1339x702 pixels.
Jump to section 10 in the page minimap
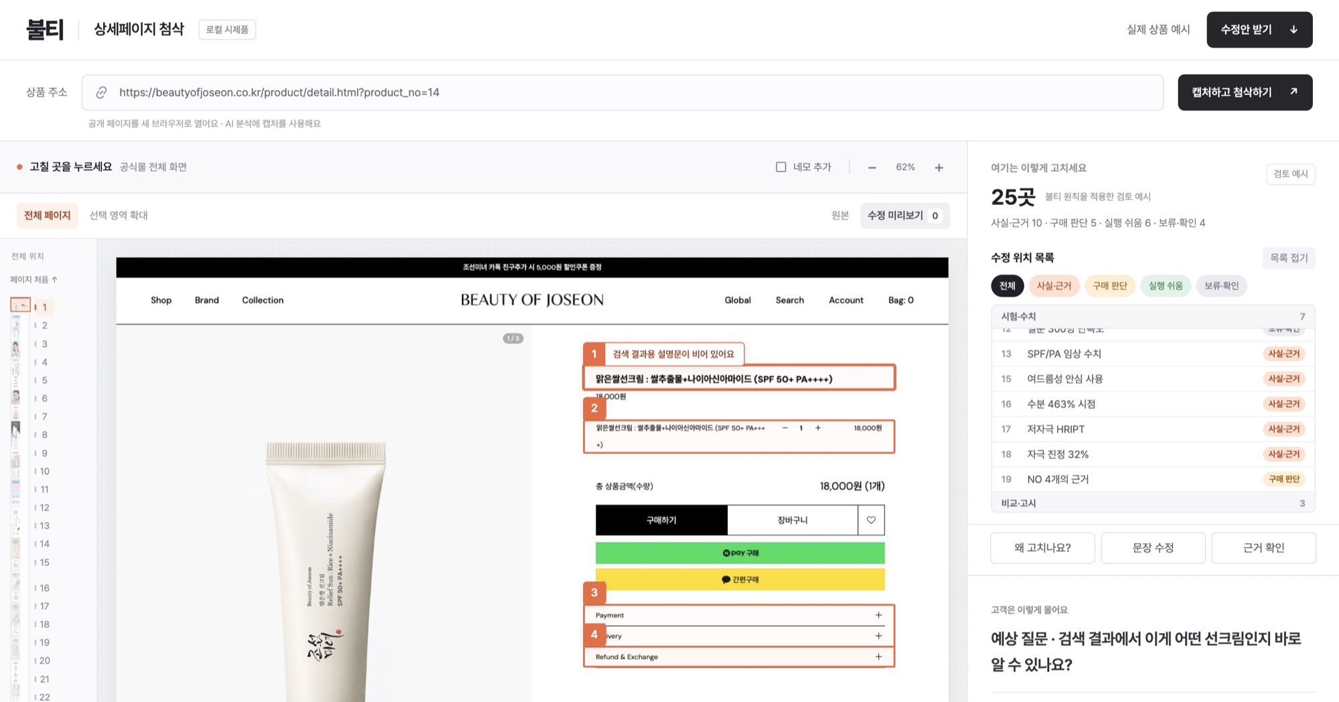tap(44, 472)
